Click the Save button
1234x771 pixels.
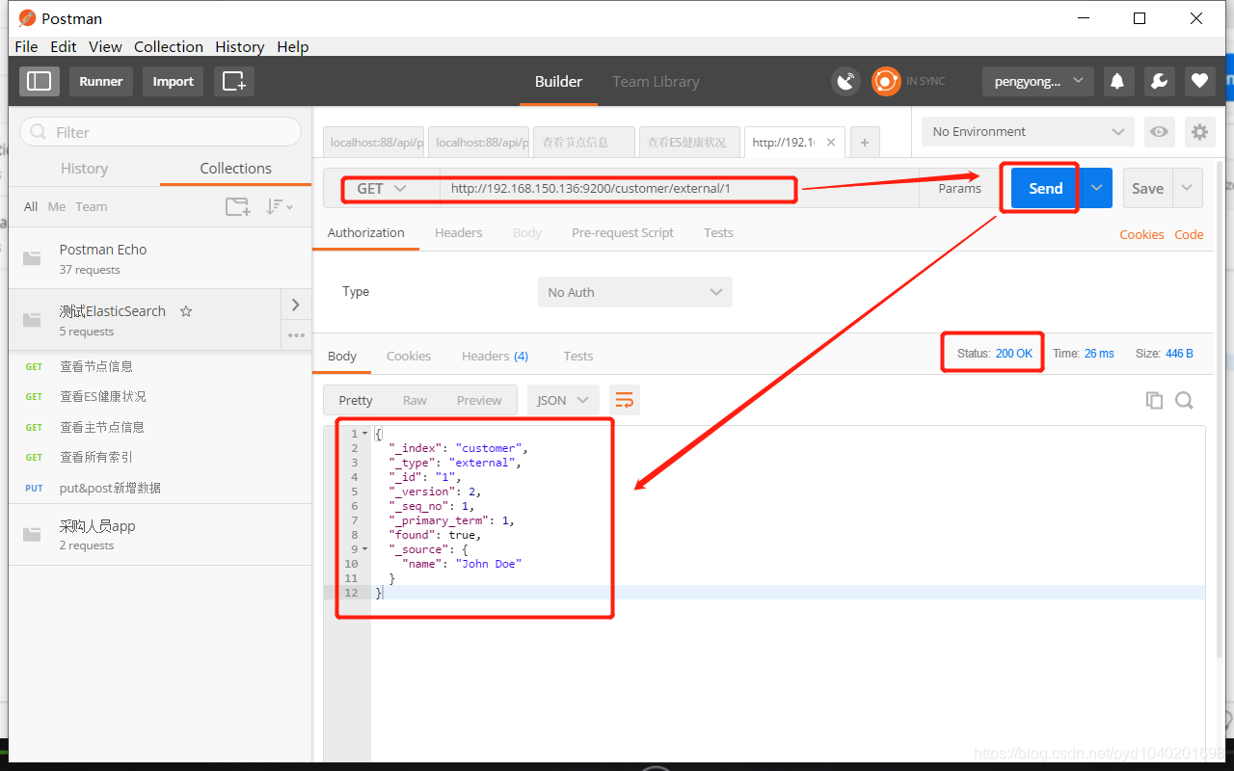click(1147, 188)
